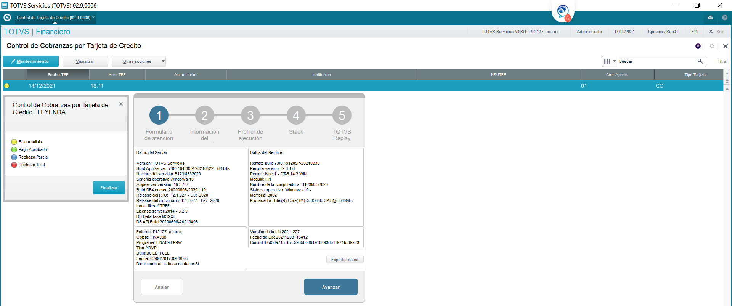Click the Commit ID line
The image size is (732, 306).
point(304,242)
